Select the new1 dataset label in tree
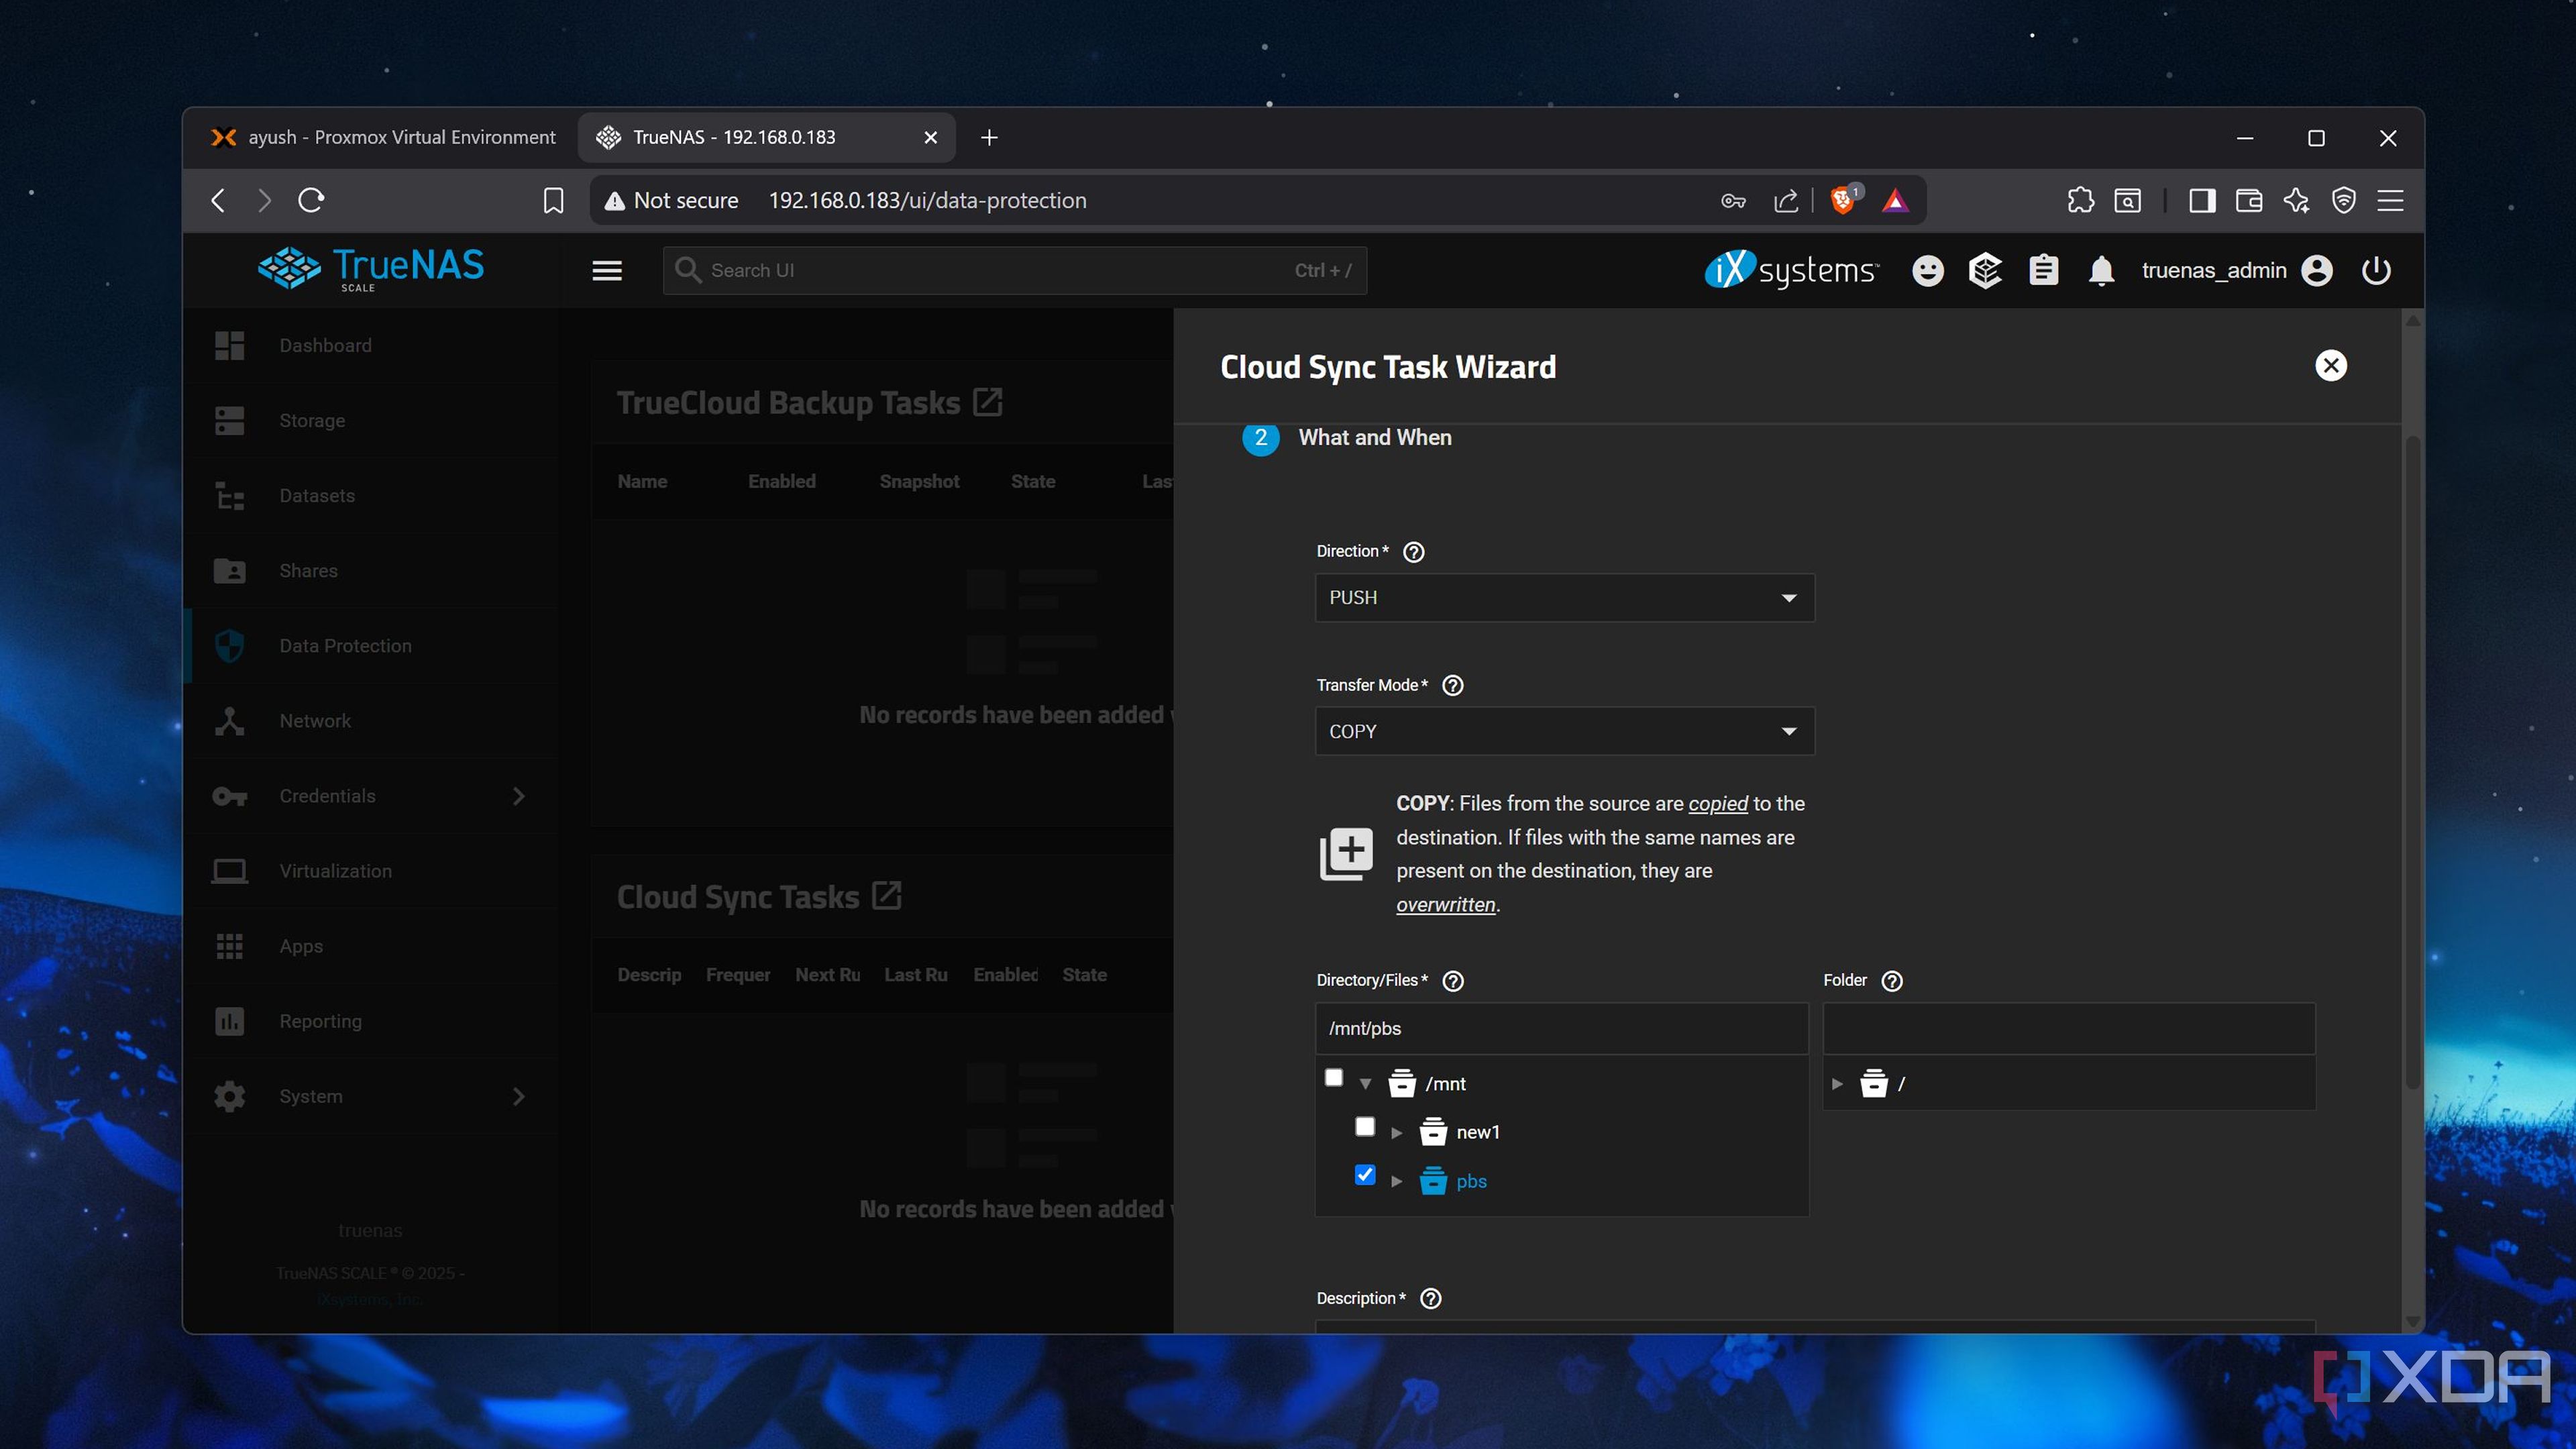 (x=1477, y=1132)
